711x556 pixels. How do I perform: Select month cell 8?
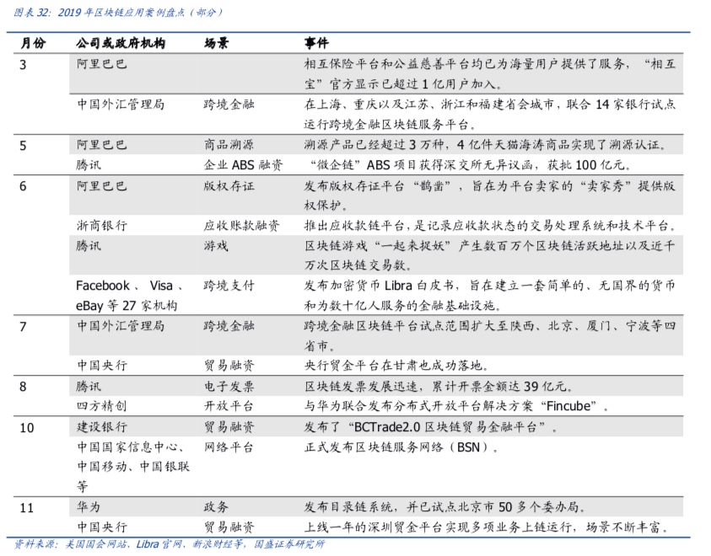(x=23, y=387)
